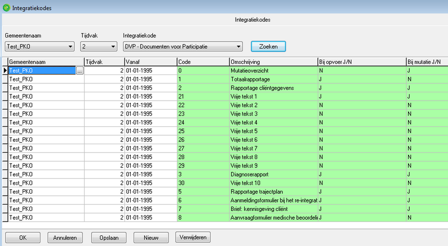The height and width of the screenshot is (246, 448).
Task: Click the Omschrijving column header
Action: tap(274, 62)
